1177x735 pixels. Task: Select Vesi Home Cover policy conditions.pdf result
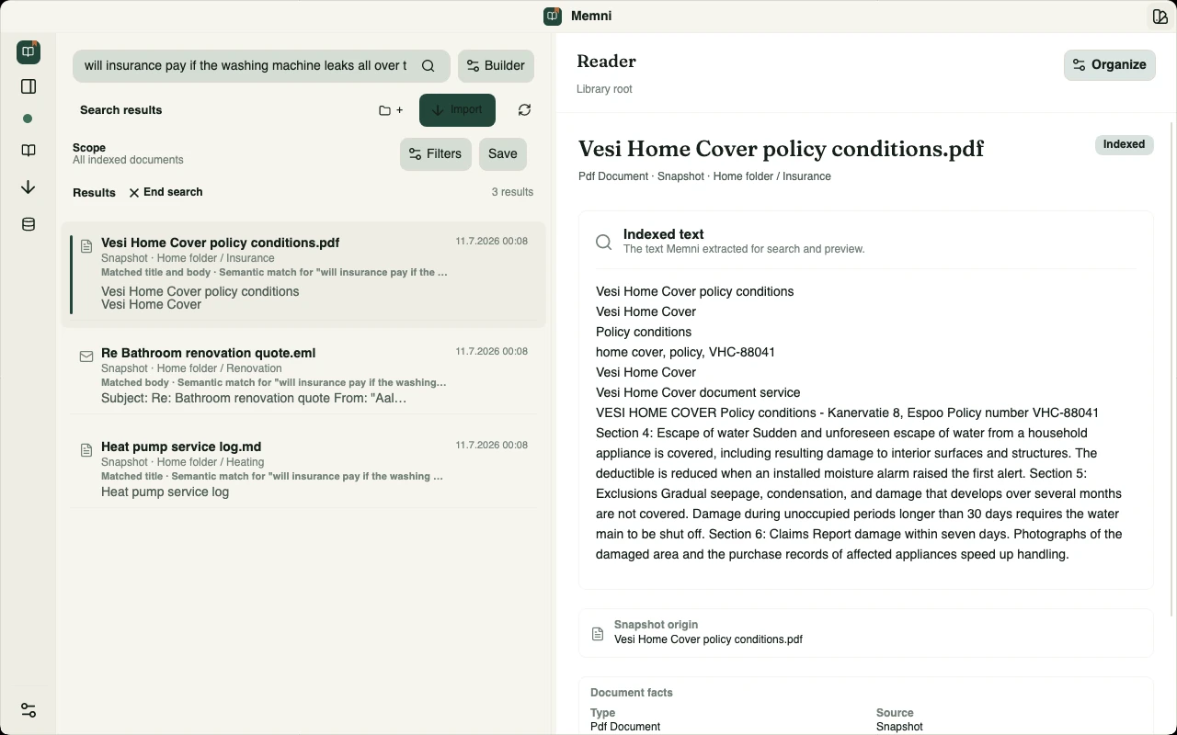click(303, 274)
